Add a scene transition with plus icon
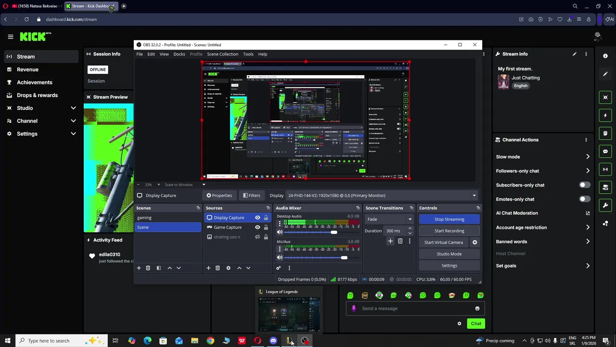The height and width of the screenshot is (347, 616). pyautogui.click(x=390, y=241)
